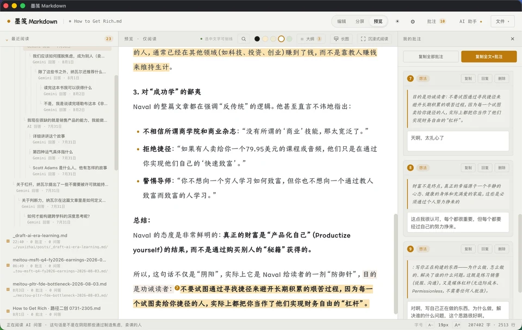522x330 pixels.
Task: Open the 文件 dropdown menu
Action: click(502, 21)
